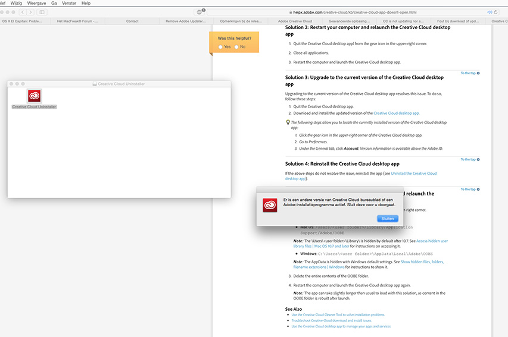Viewport: 508px width, 337px height.
Task: Click To the top link above Solution 3
Action: point(470,73)
